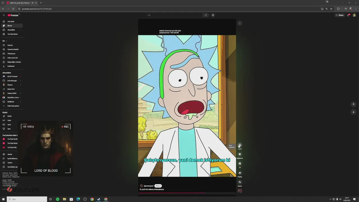Open Steam from the taskbar
The width and height of the screenshot is (359, 202).
tap(99, 199)
